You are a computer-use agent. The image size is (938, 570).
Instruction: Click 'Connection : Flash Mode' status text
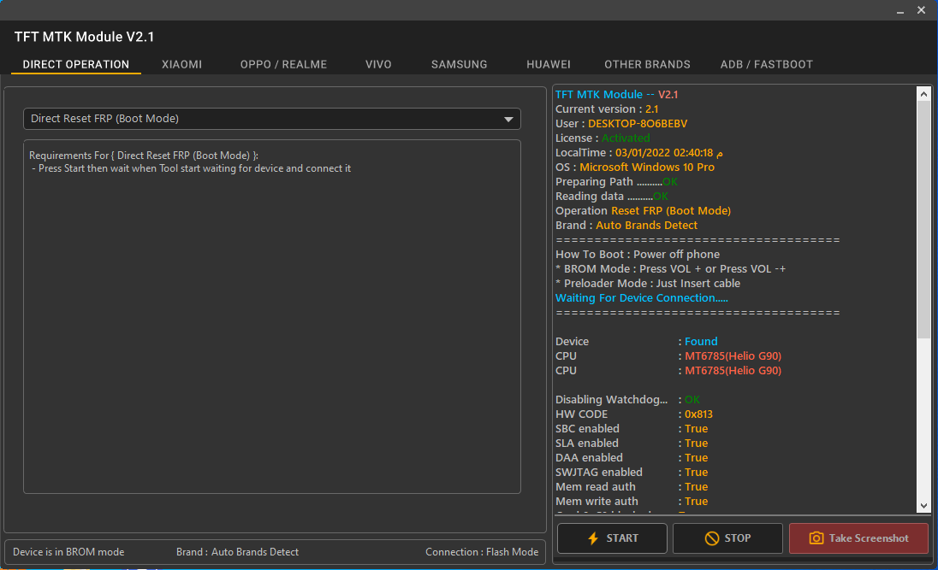pyautogui.click(x=482, y=552)
